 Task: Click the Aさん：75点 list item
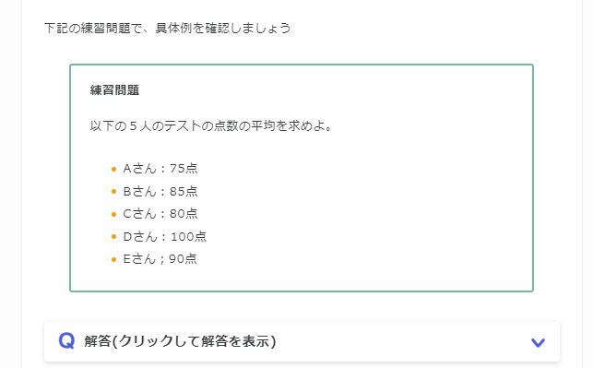click(160, 168)
